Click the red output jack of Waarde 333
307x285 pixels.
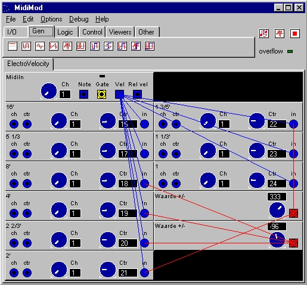coord(293,213)
